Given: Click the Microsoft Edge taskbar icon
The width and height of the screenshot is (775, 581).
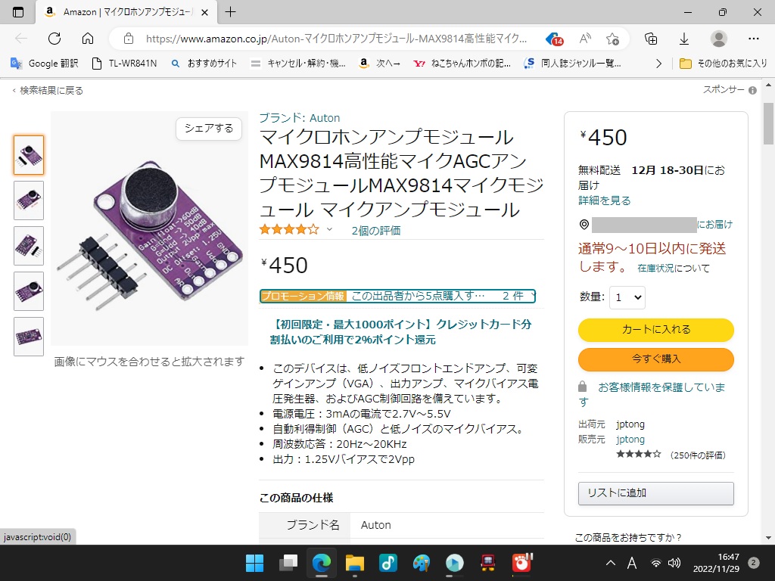Looking at the screenshot, I should tap(321, 563).
